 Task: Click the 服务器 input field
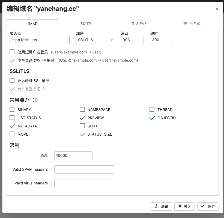(x=40, y=40)
